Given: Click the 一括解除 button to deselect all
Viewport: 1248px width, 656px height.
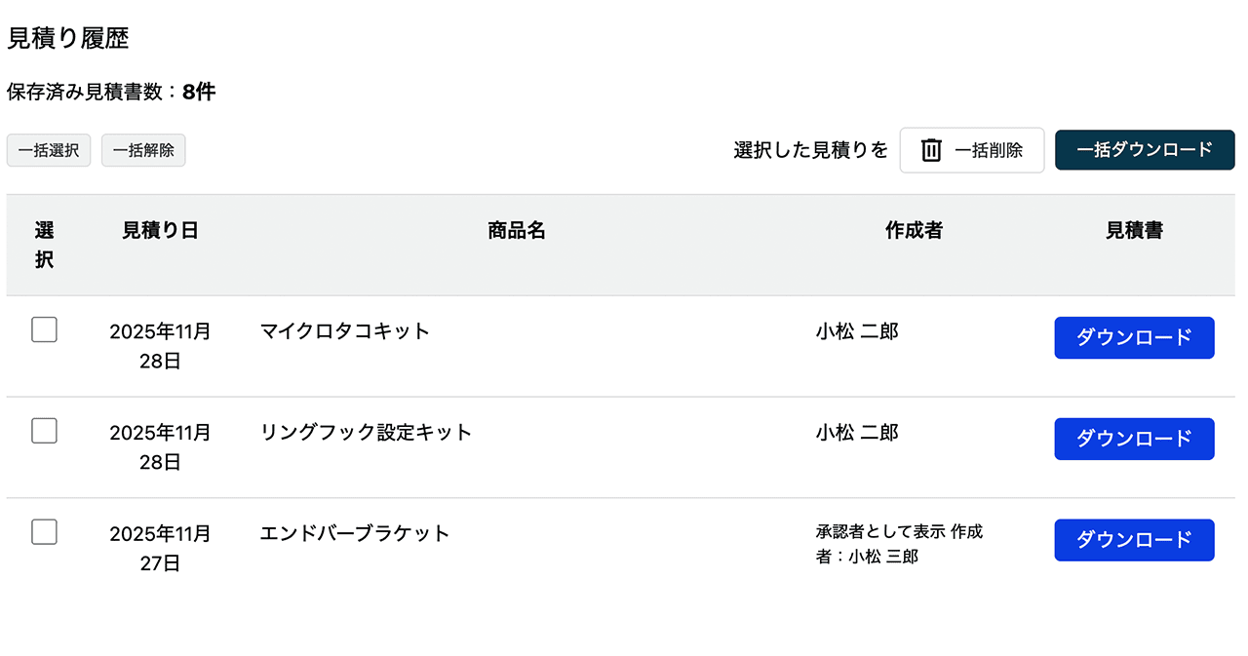Looking at the screenshot, I should (x=142, y=150).
